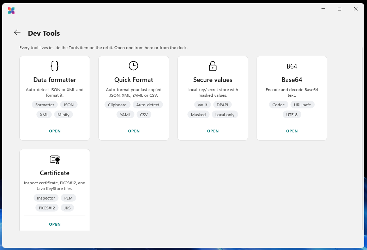
Task: Click the Certificate card title
Action: 55,173
